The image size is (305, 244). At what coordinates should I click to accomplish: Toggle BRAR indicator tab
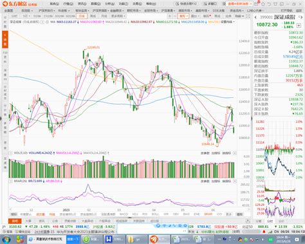coord(208,214)
